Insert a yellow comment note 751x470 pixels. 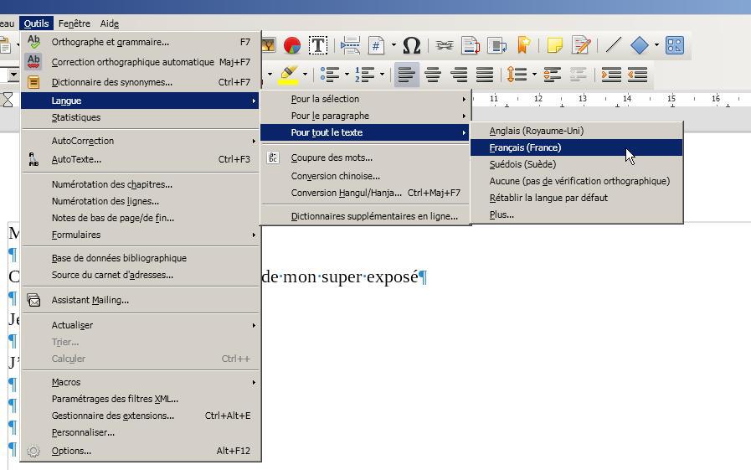pos(554,45)
